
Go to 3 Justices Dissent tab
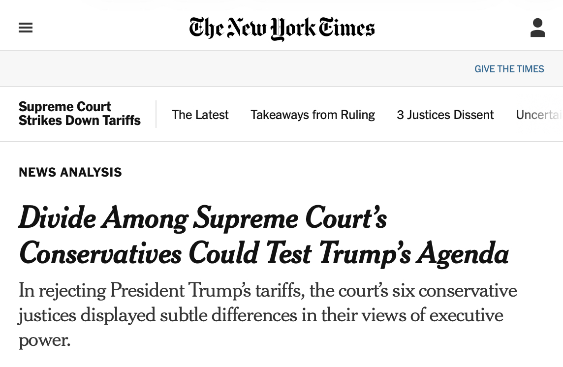pos(445,115)
